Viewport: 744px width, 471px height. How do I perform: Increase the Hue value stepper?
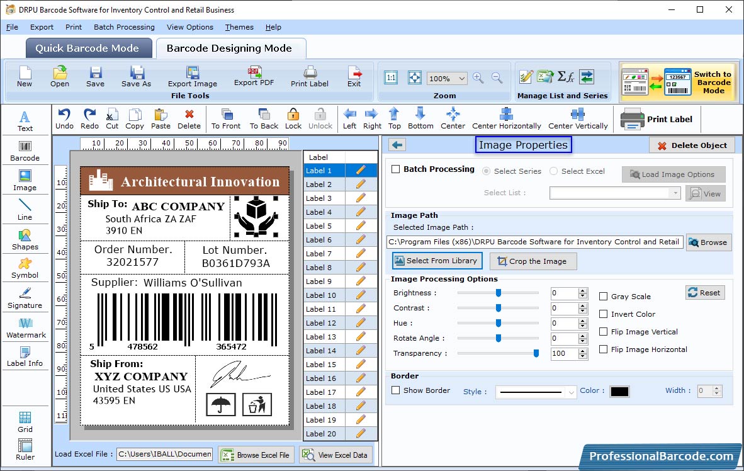(583, 321)
